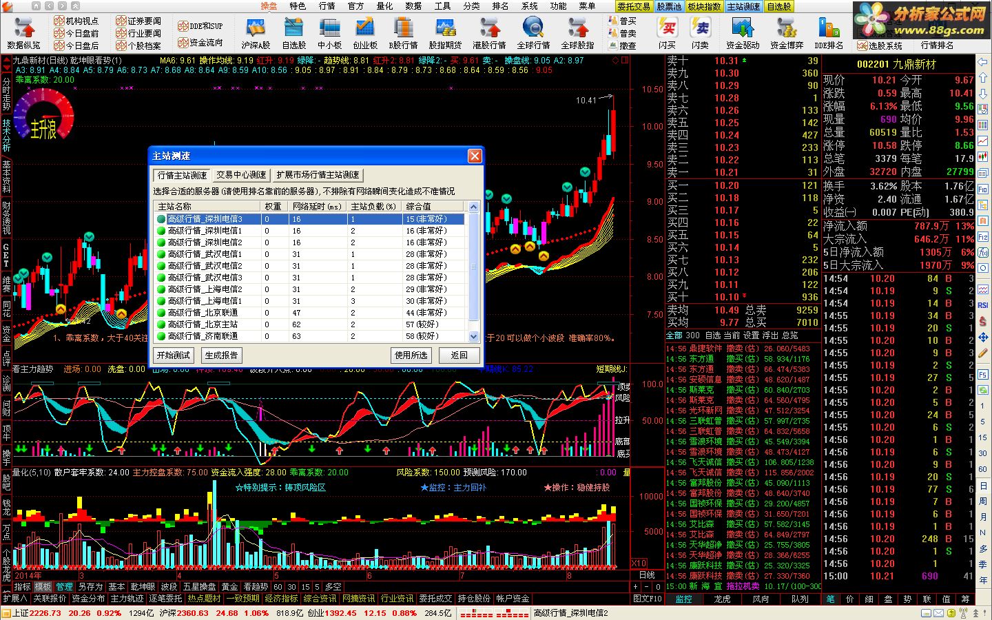Viewport: 992px width, 620px height.
Task: Switch to 扩展市场行情主站测速 tab
Action: point(318,175)
